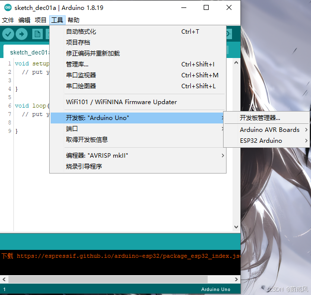
Task: Expand Arduino AVR Boards submenu
Action: point(267,130)
